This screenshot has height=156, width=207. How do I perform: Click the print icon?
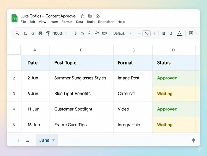[40, 33]
